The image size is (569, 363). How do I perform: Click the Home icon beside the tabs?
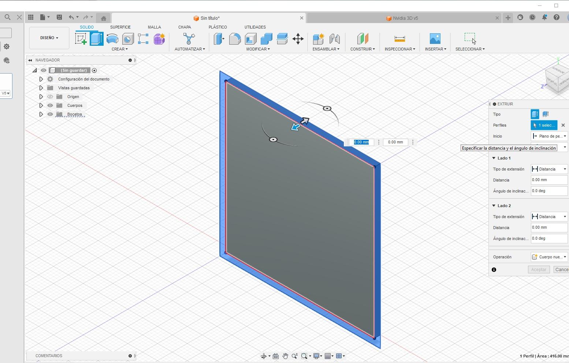(x=103, y=18)
